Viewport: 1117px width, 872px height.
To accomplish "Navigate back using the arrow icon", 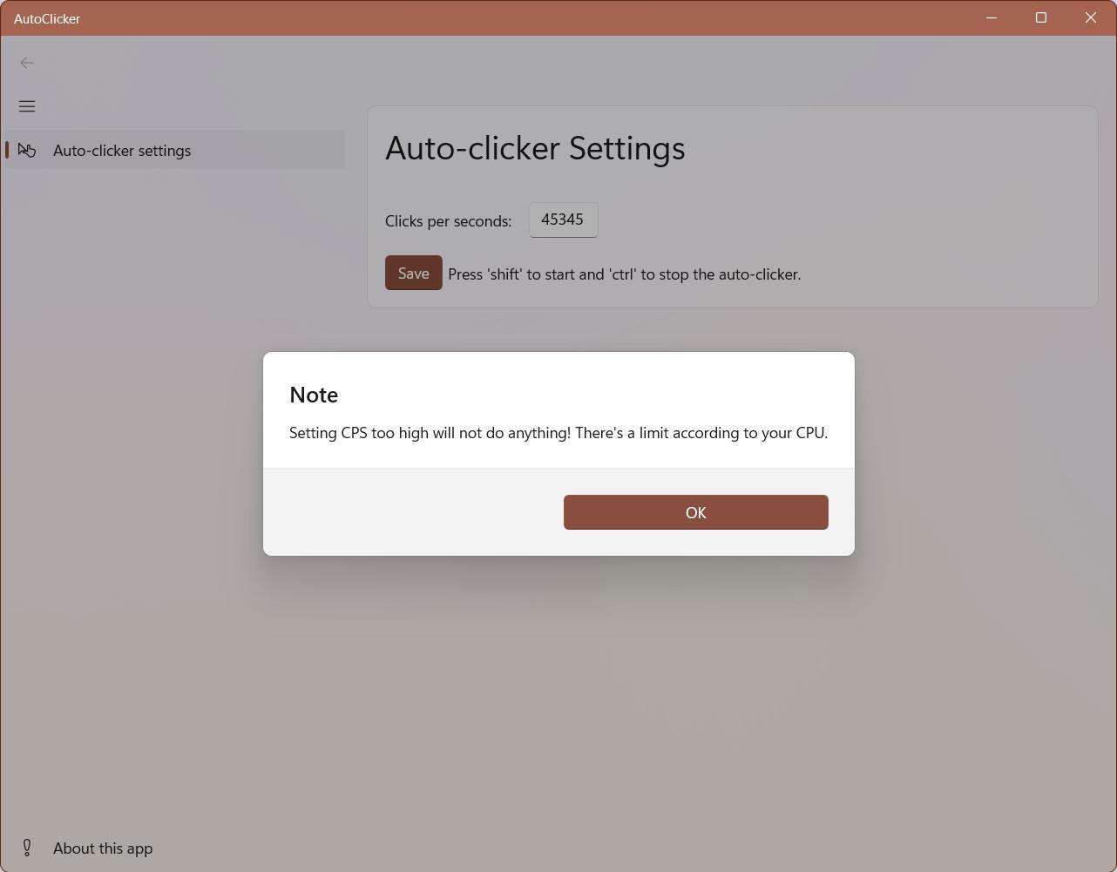I will coord(27,62).
